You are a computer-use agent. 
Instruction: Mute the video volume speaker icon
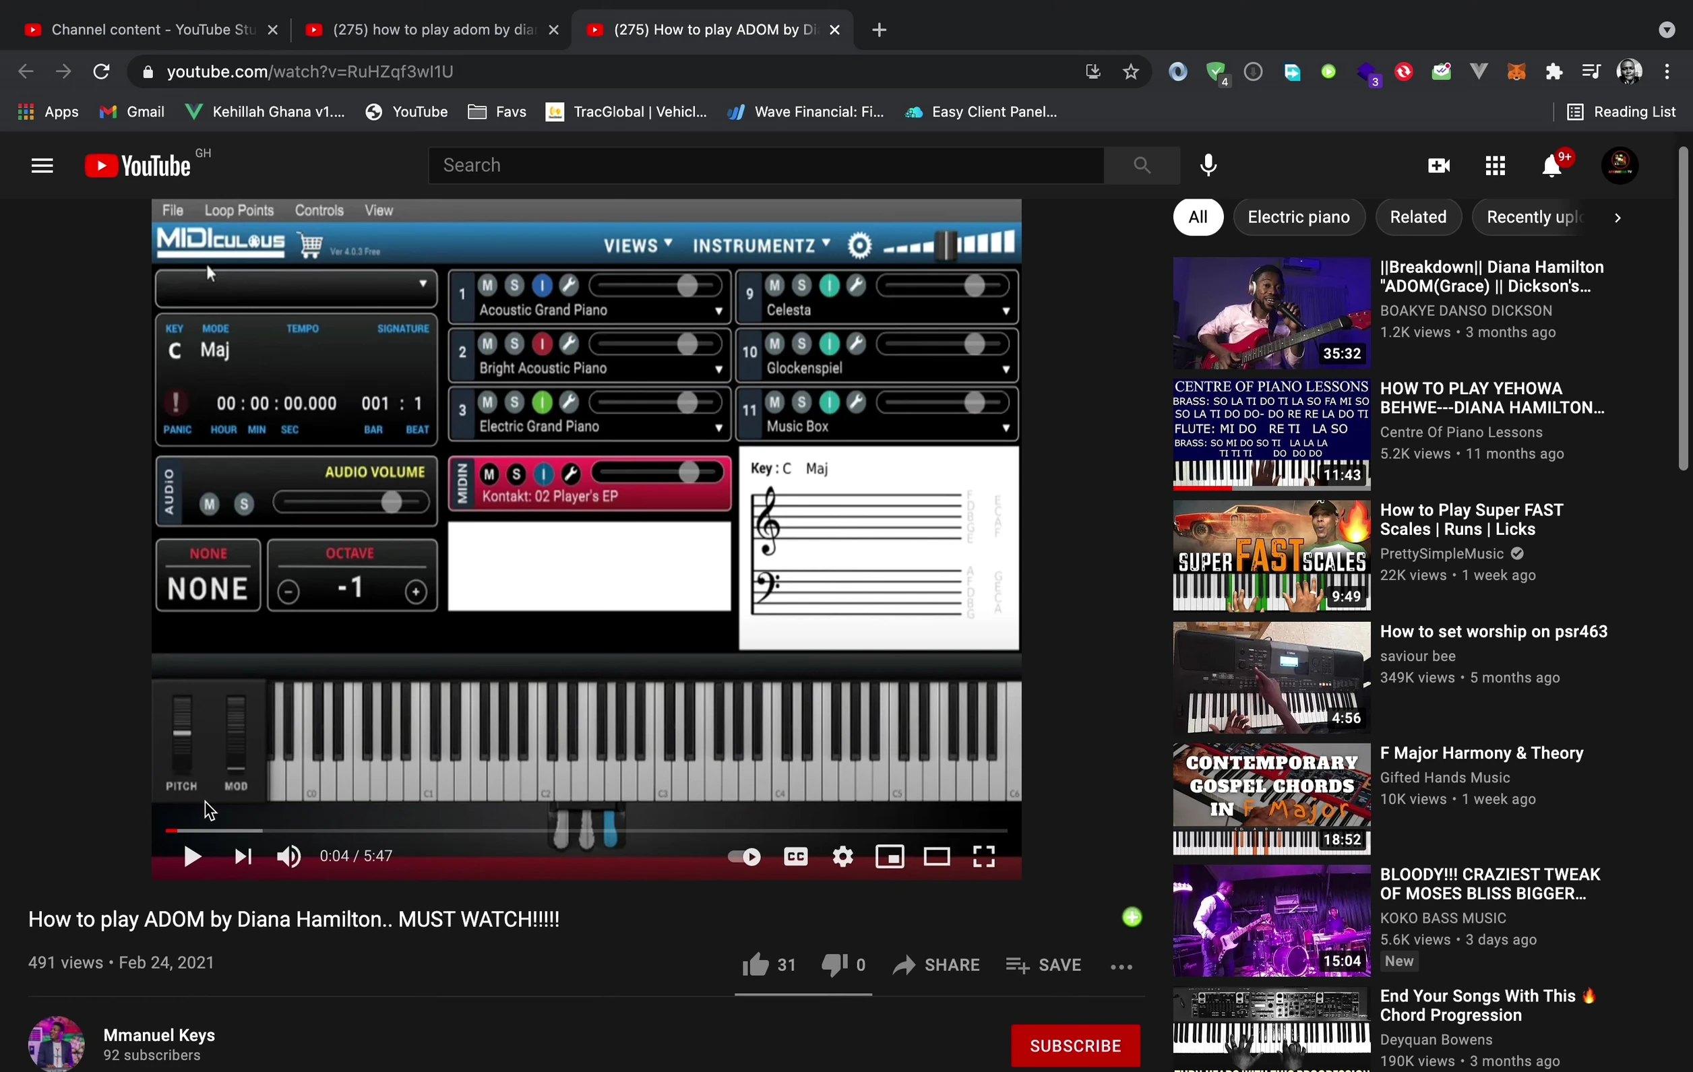[x=289, y=856]
